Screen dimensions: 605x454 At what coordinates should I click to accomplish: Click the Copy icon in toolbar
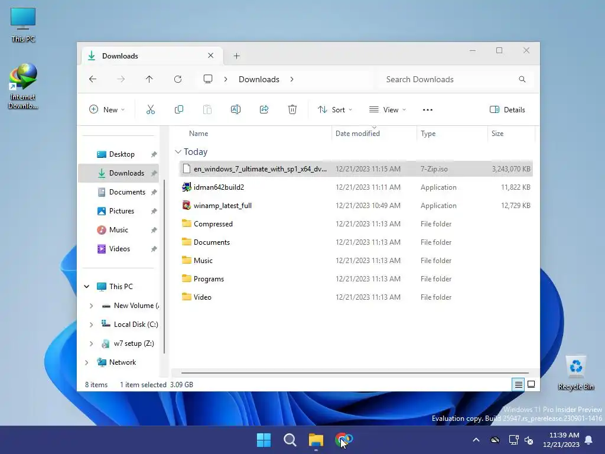(178, 109)
